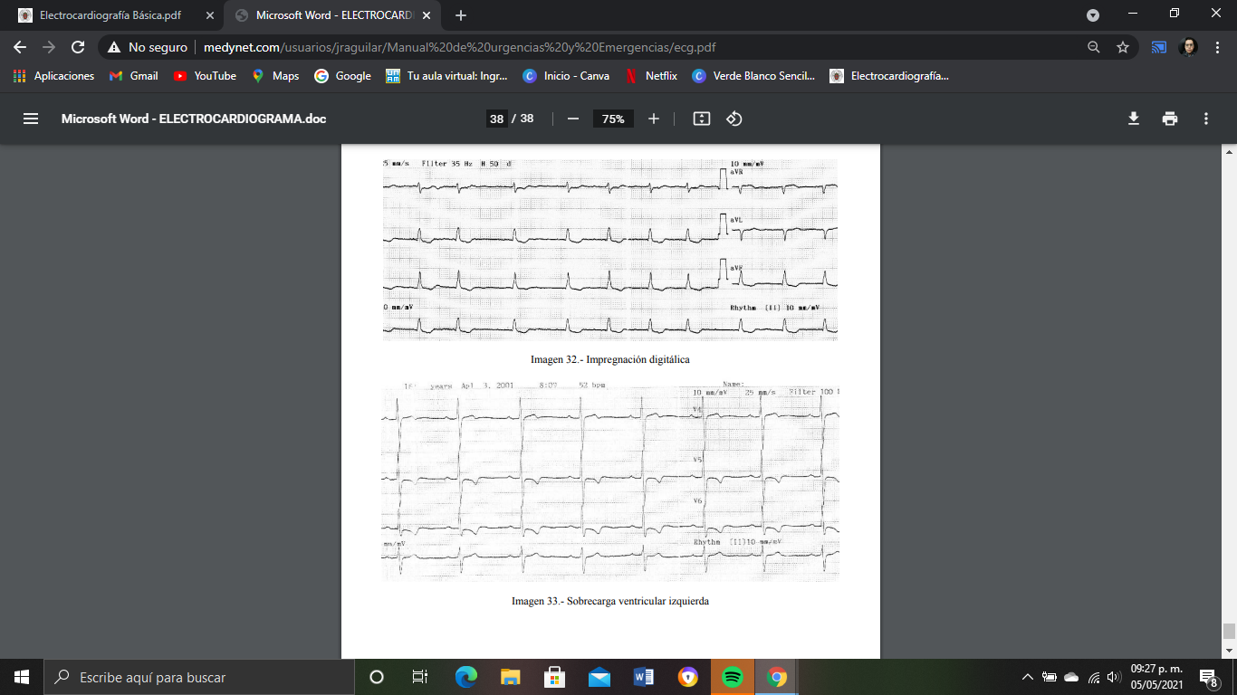Click the Cast icon in Chrome toolbar

[1158, 45]
